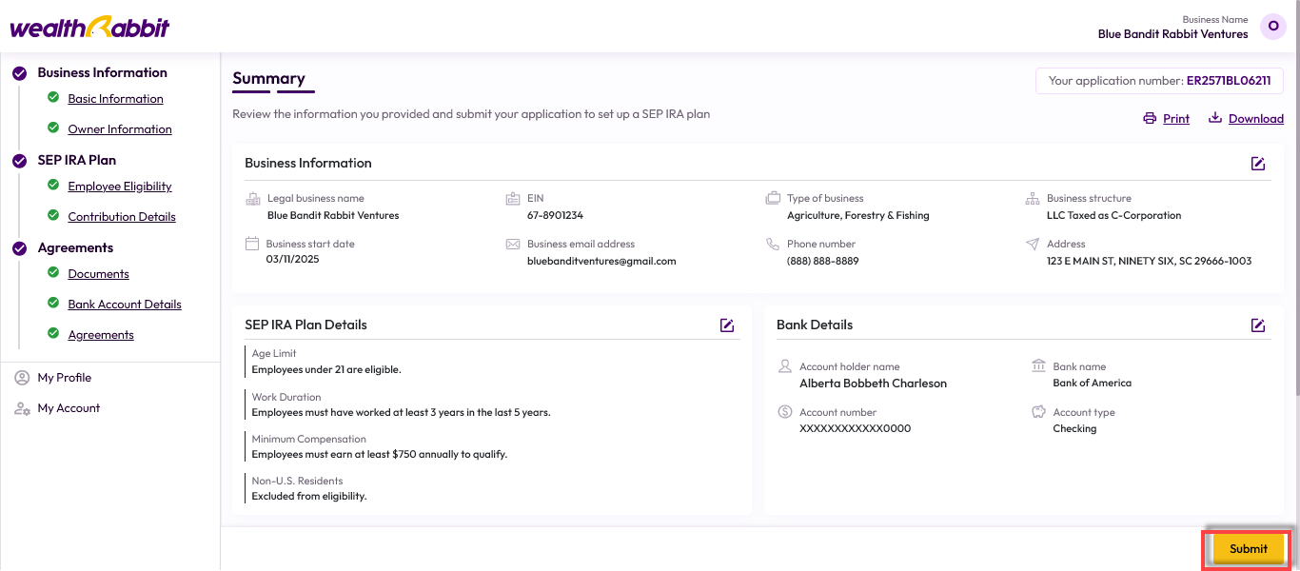Click account number XXXXXXXXXXXX0000
This screenshot has height=571, width=1300.
point(856,428)
